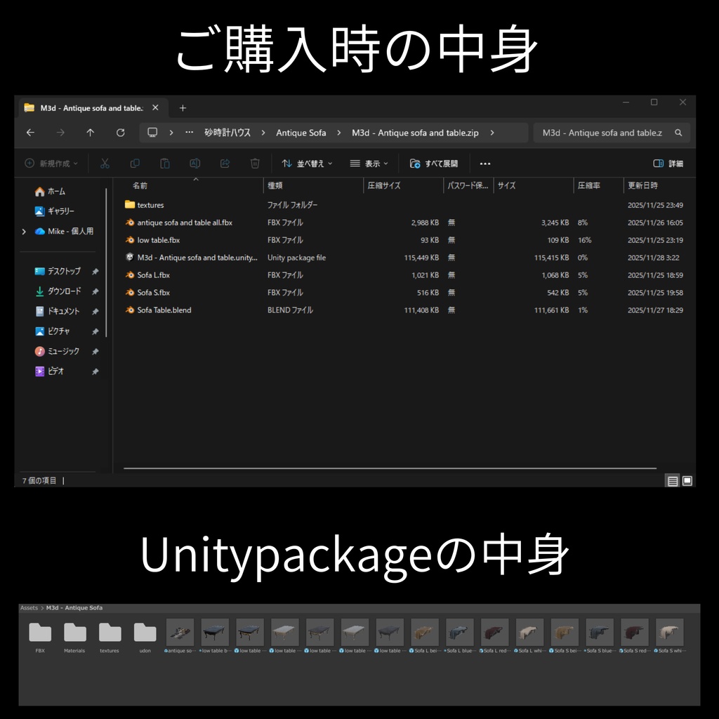Image resolution: width=719 pixels, height=719 pixels.
Task: Navigate to Antique Sofa via breadcrumb
Action: tap(301, 132)
